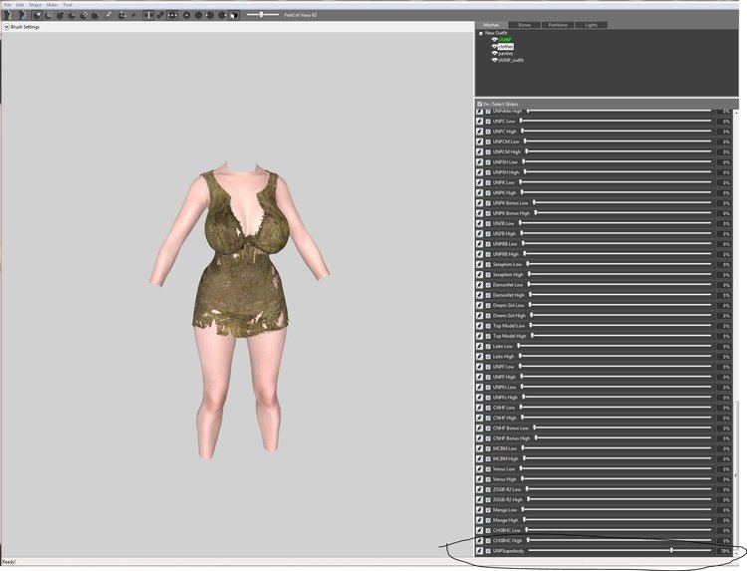
Task: Click the edit pencil for CNHF Low
Action: tap(480, 408)
